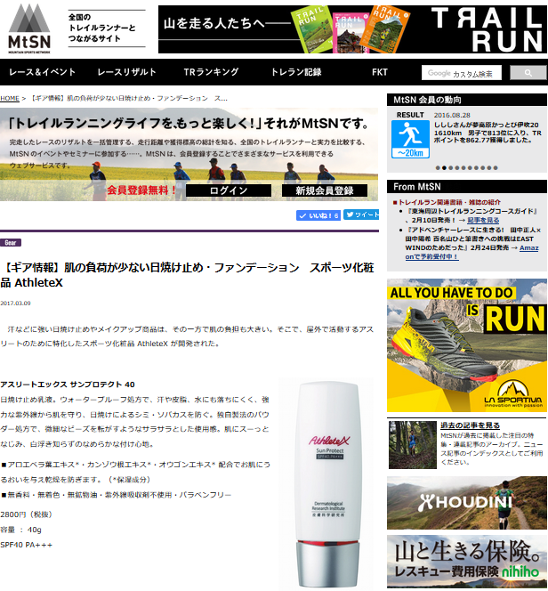Screen dimensions: 548x591
Task: Click the From MtSN header
Action: [x=467, y=187]
